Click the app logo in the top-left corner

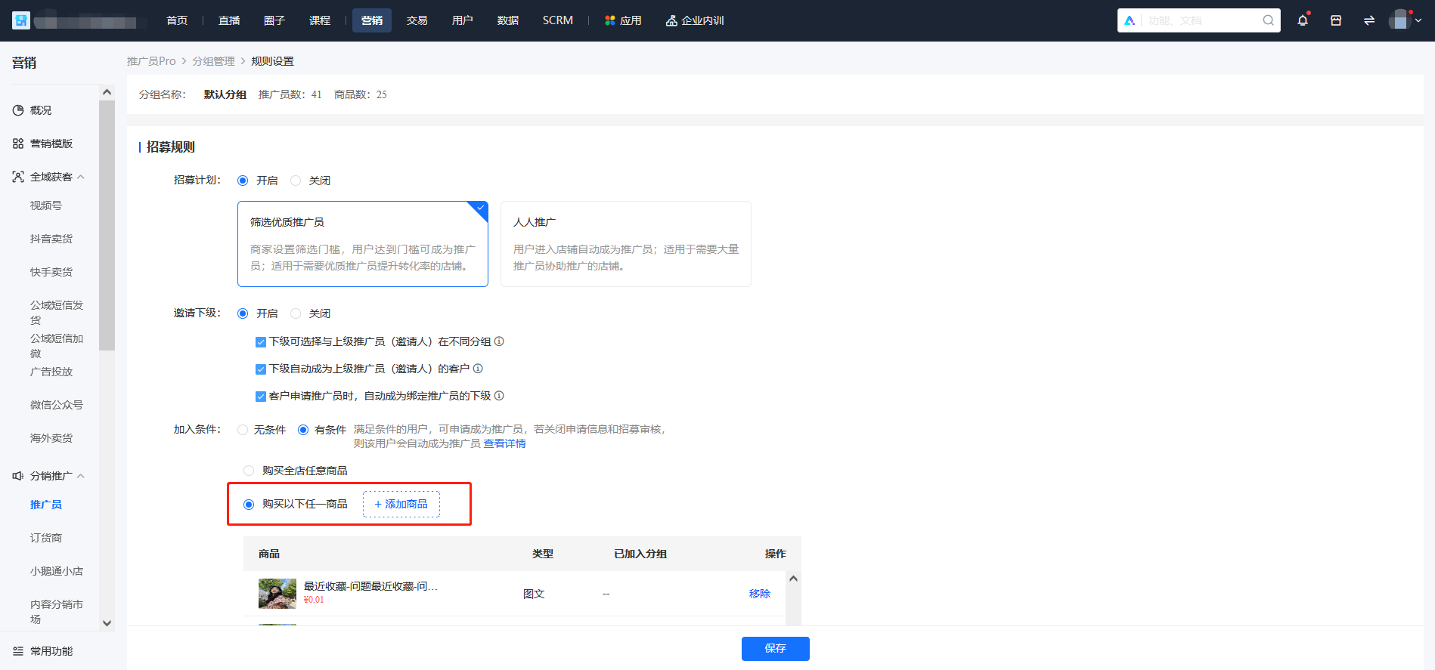(21, 20)
